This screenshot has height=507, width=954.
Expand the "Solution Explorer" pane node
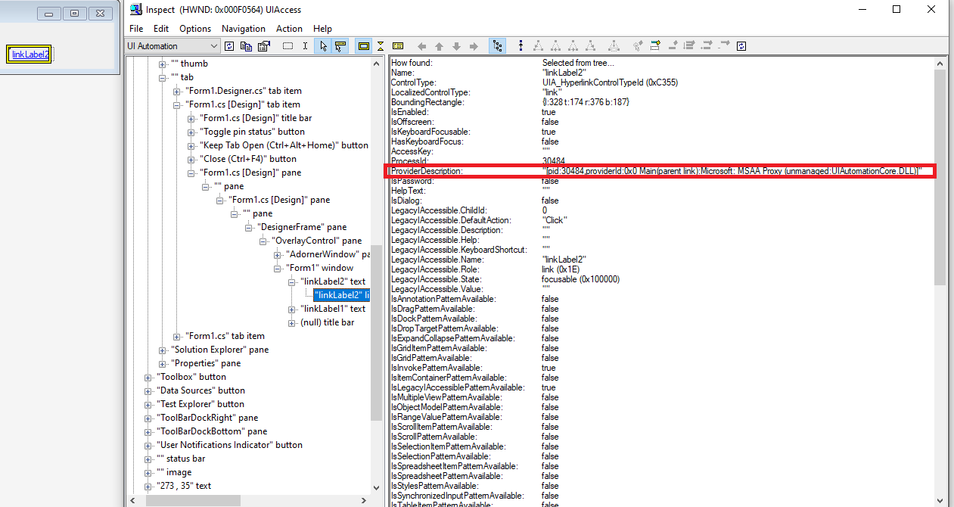click(x=163, y=350)
